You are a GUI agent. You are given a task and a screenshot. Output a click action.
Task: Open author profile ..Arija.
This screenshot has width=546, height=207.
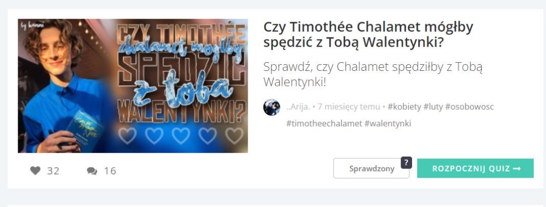tap(298, 107)
